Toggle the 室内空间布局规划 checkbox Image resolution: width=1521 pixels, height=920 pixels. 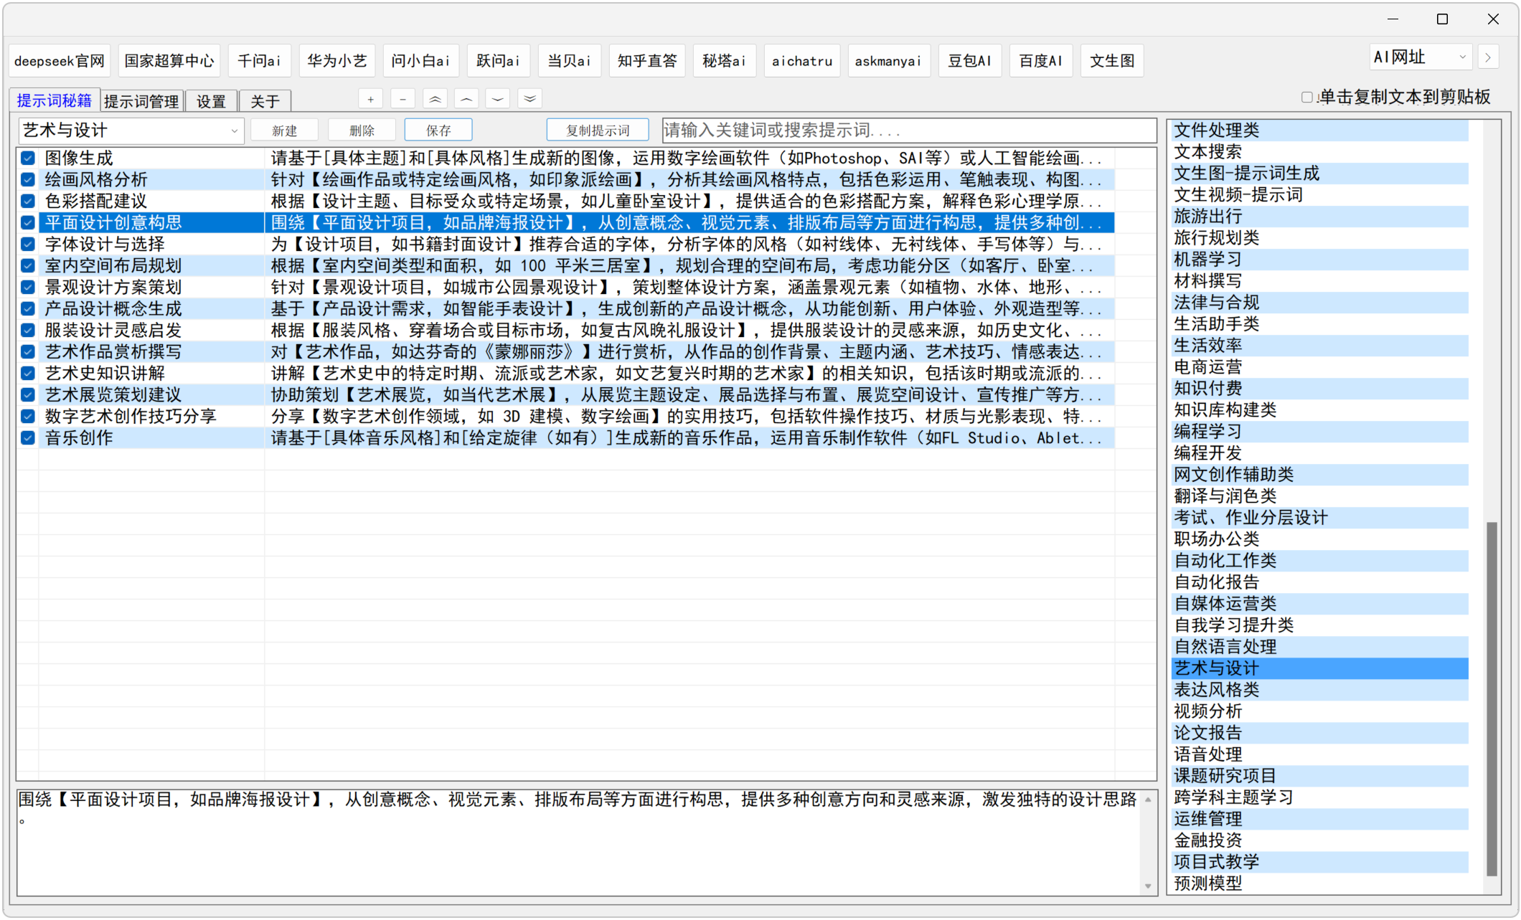(28, 265)
